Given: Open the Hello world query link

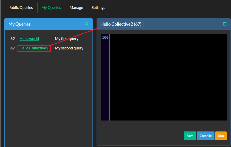Looking at the screenshot, I should 29,39.
